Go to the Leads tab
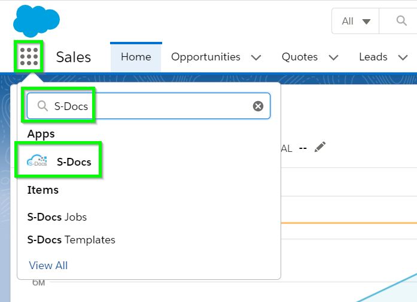The width and height of the screenshot is (417, 302). [373, 57]
